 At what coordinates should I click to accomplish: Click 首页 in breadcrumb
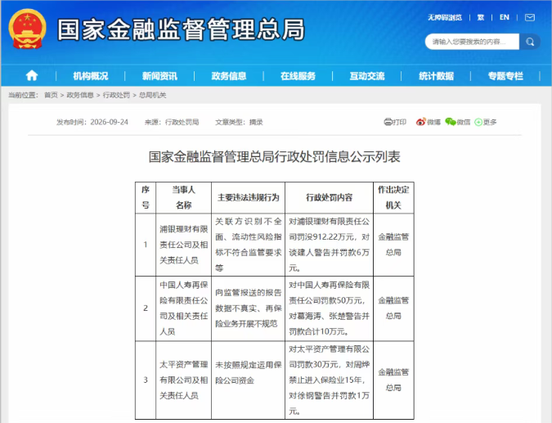coord(51,95)
